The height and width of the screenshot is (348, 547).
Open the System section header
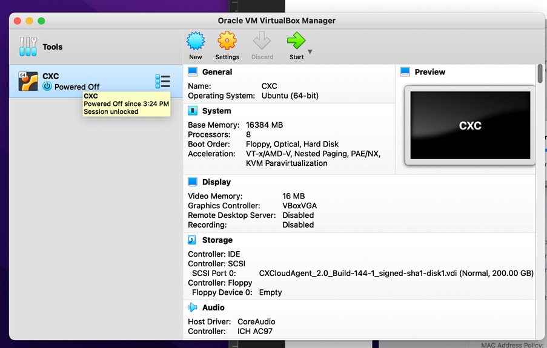216,111
